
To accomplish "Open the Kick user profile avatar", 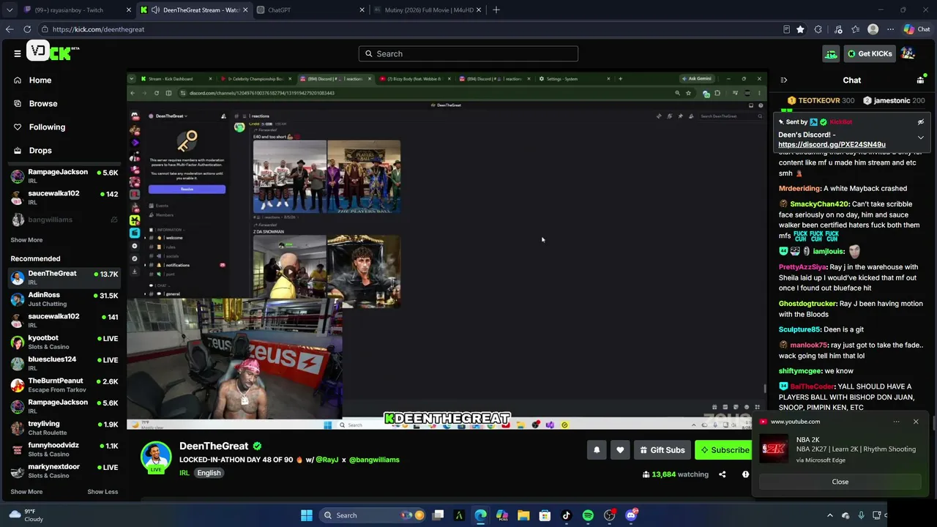I will click(908, 53).
